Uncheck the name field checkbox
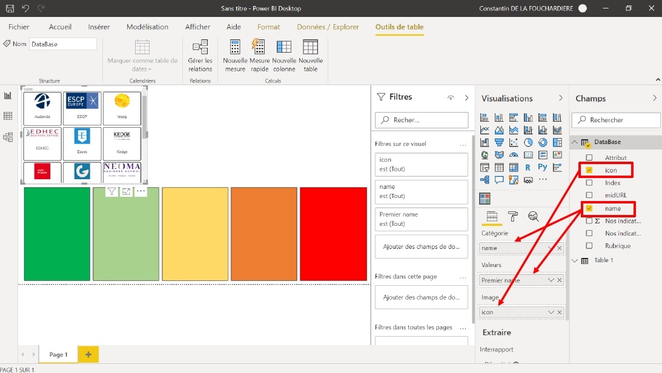This screenshot has height=373, width=662. [589, 208]
